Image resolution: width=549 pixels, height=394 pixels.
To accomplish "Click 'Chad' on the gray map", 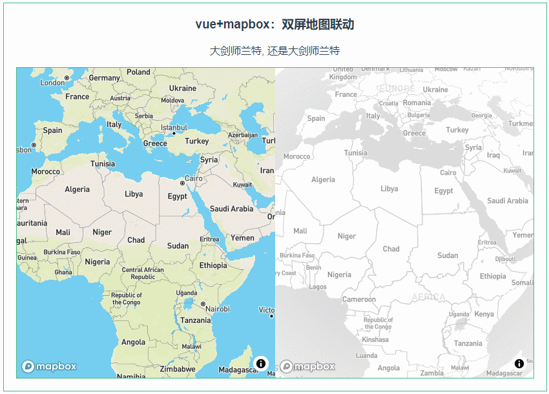I will (x=391, y=249).
